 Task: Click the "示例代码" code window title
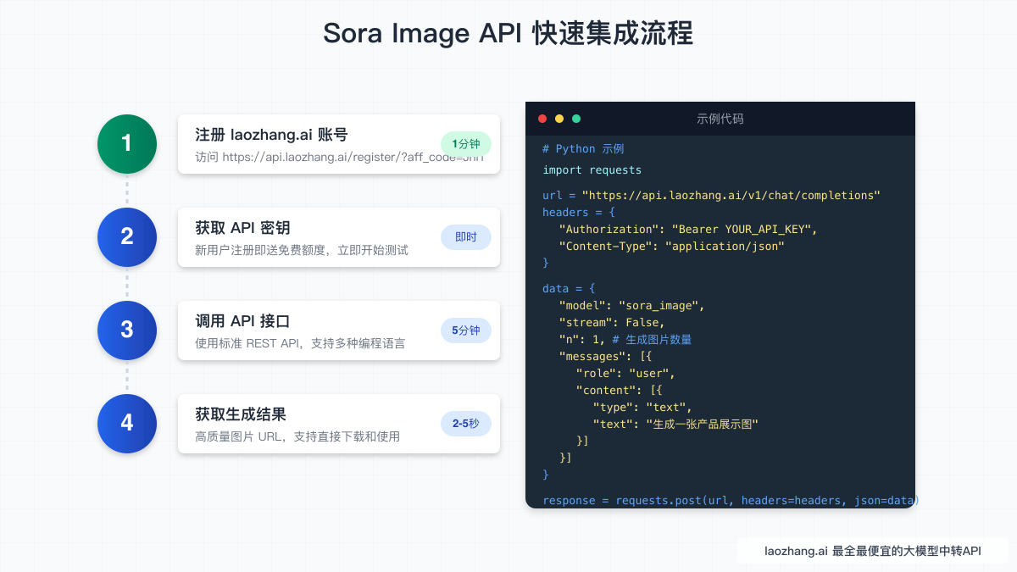tap(720, 119)
